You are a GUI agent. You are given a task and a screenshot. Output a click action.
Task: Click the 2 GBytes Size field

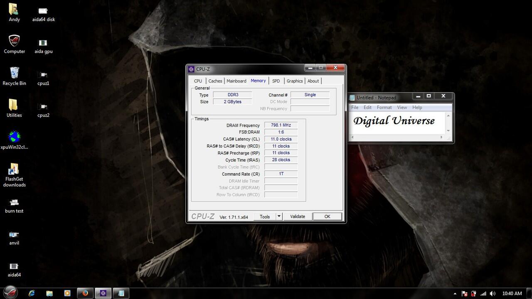(232, 102)
